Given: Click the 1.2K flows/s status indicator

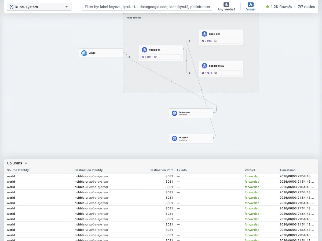Looking at the screenshot, I should [x=279, y=7].
